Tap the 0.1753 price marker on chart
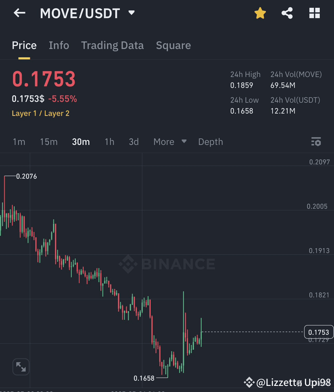 point(318,332)
